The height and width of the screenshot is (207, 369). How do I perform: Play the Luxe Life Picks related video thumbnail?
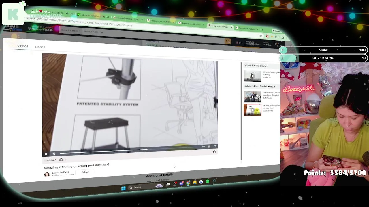tap(253, 110)
